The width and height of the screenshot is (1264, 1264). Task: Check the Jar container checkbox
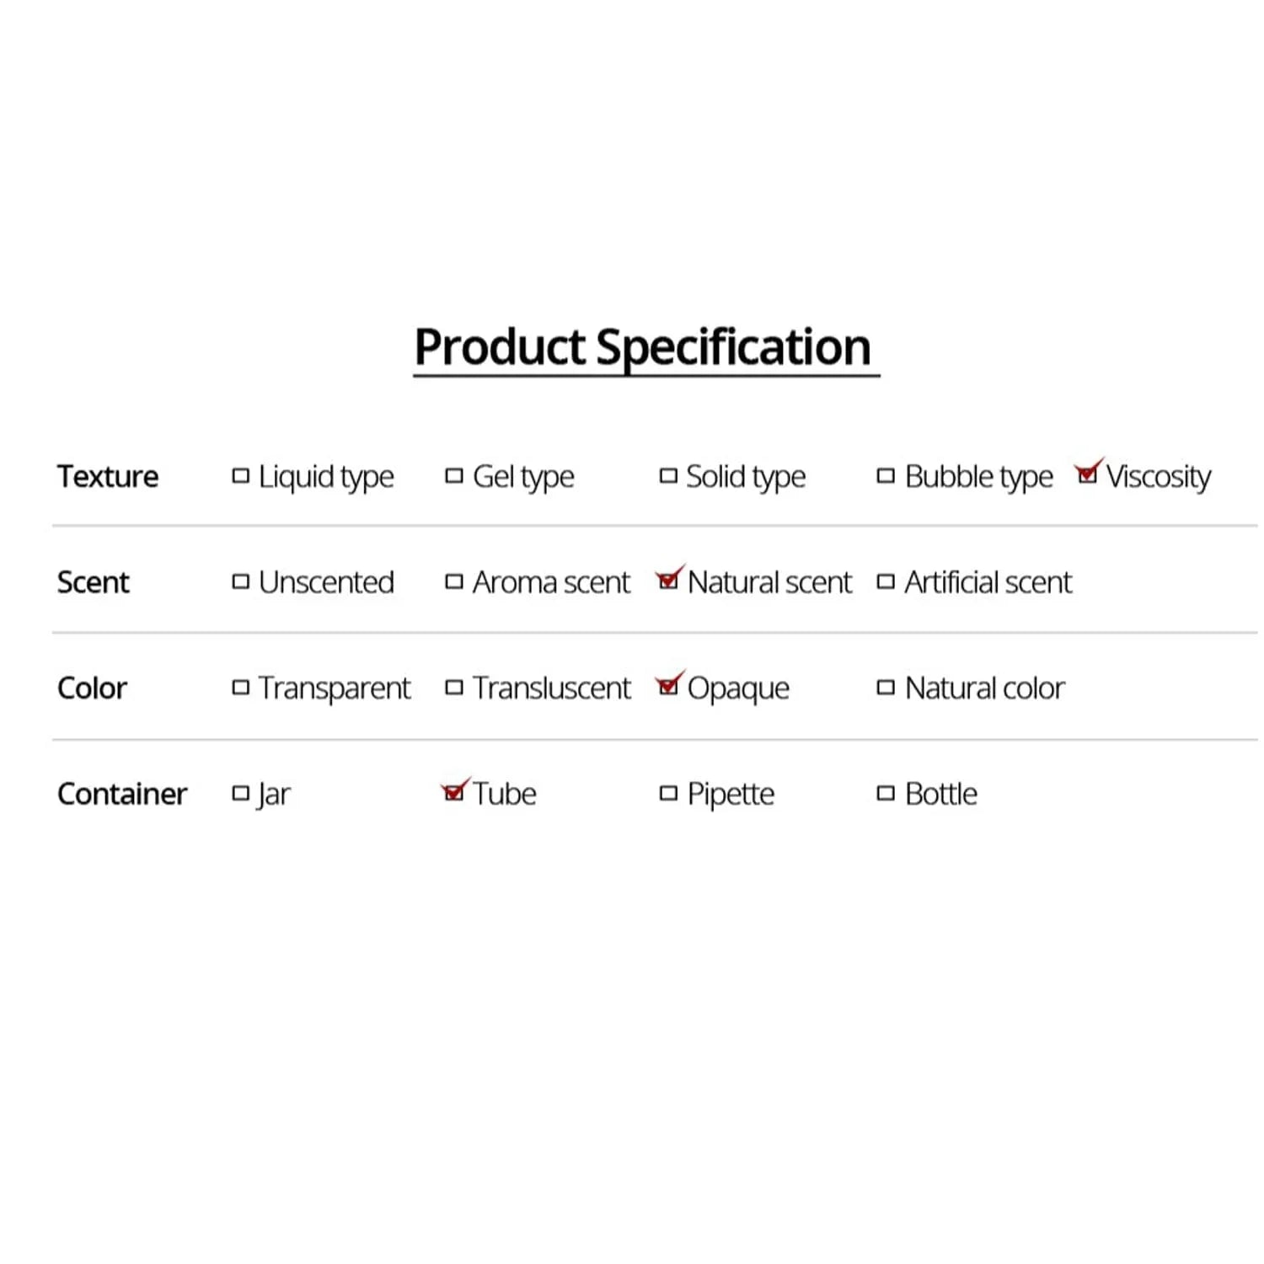(x=241, y=793)
